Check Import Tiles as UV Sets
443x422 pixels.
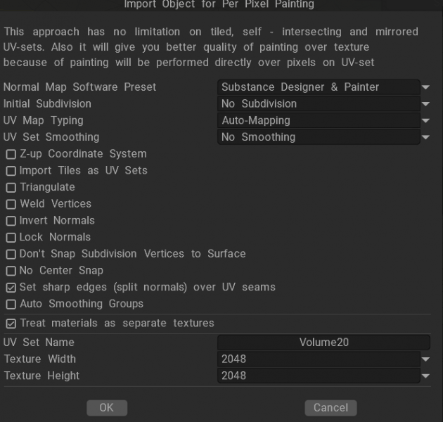11,171
